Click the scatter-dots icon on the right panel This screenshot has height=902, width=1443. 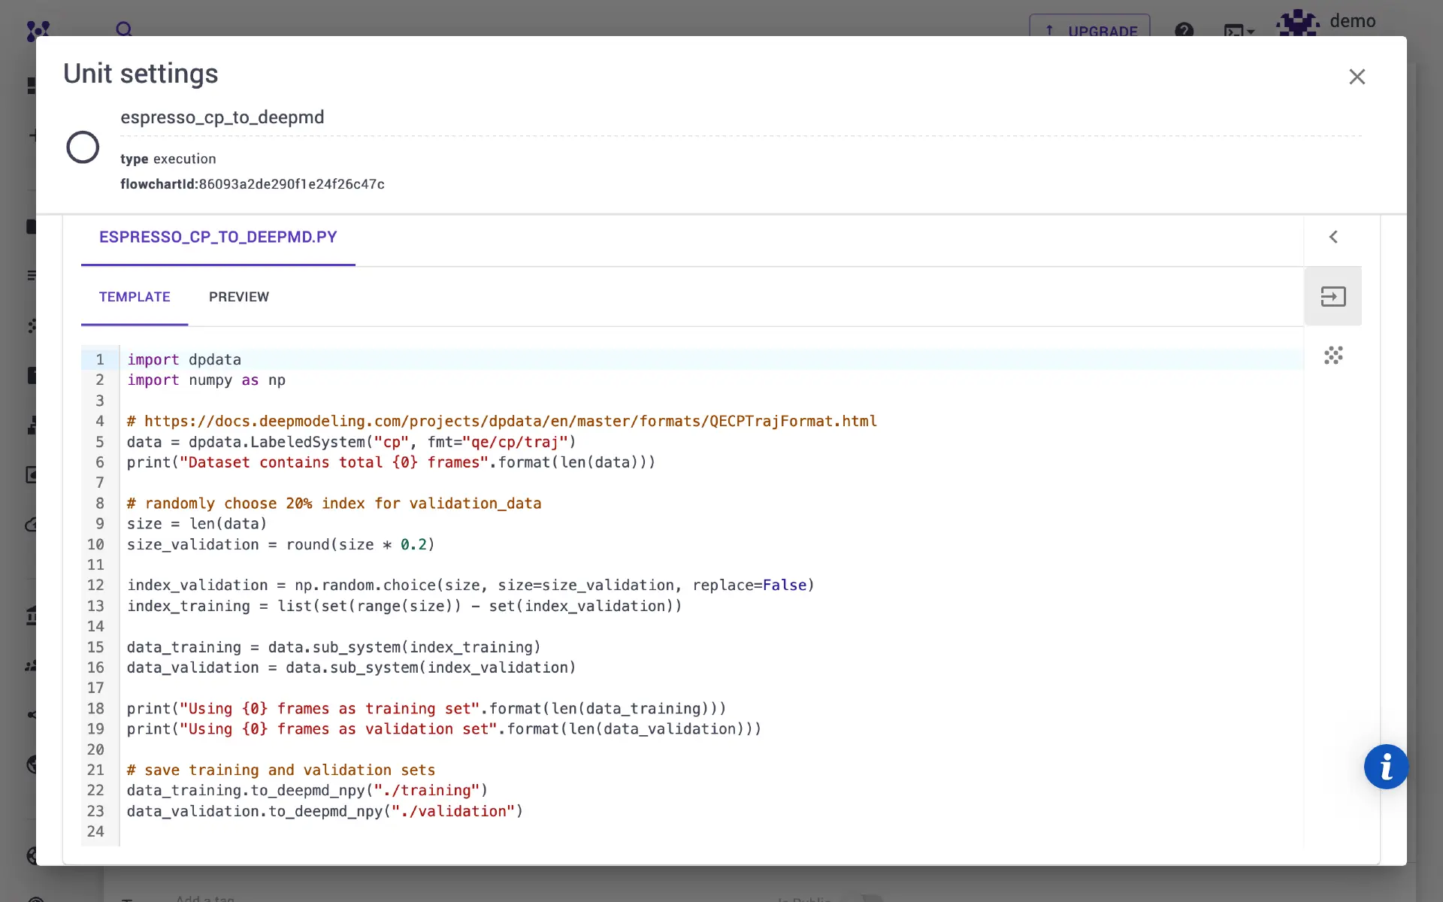[1333, 356]
